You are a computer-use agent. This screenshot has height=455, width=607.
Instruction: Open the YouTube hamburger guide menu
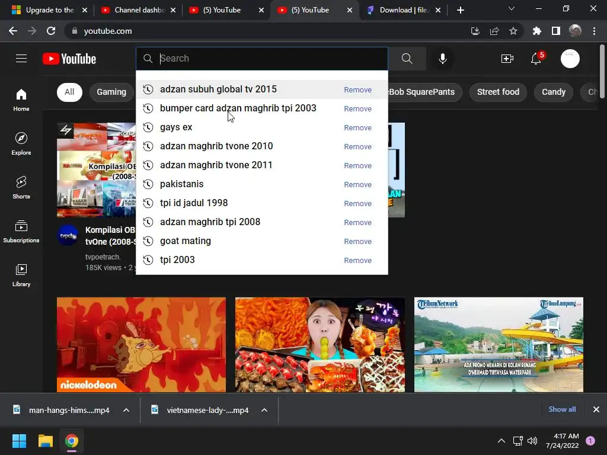coord(21,59)
